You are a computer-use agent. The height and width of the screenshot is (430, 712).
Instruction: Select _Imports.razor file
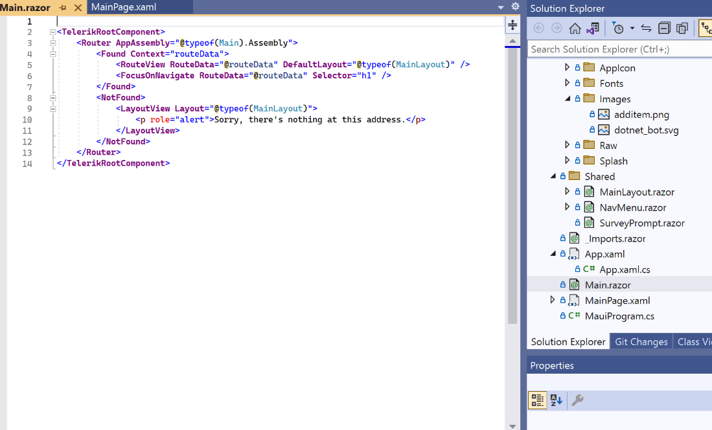click(615, 238)
